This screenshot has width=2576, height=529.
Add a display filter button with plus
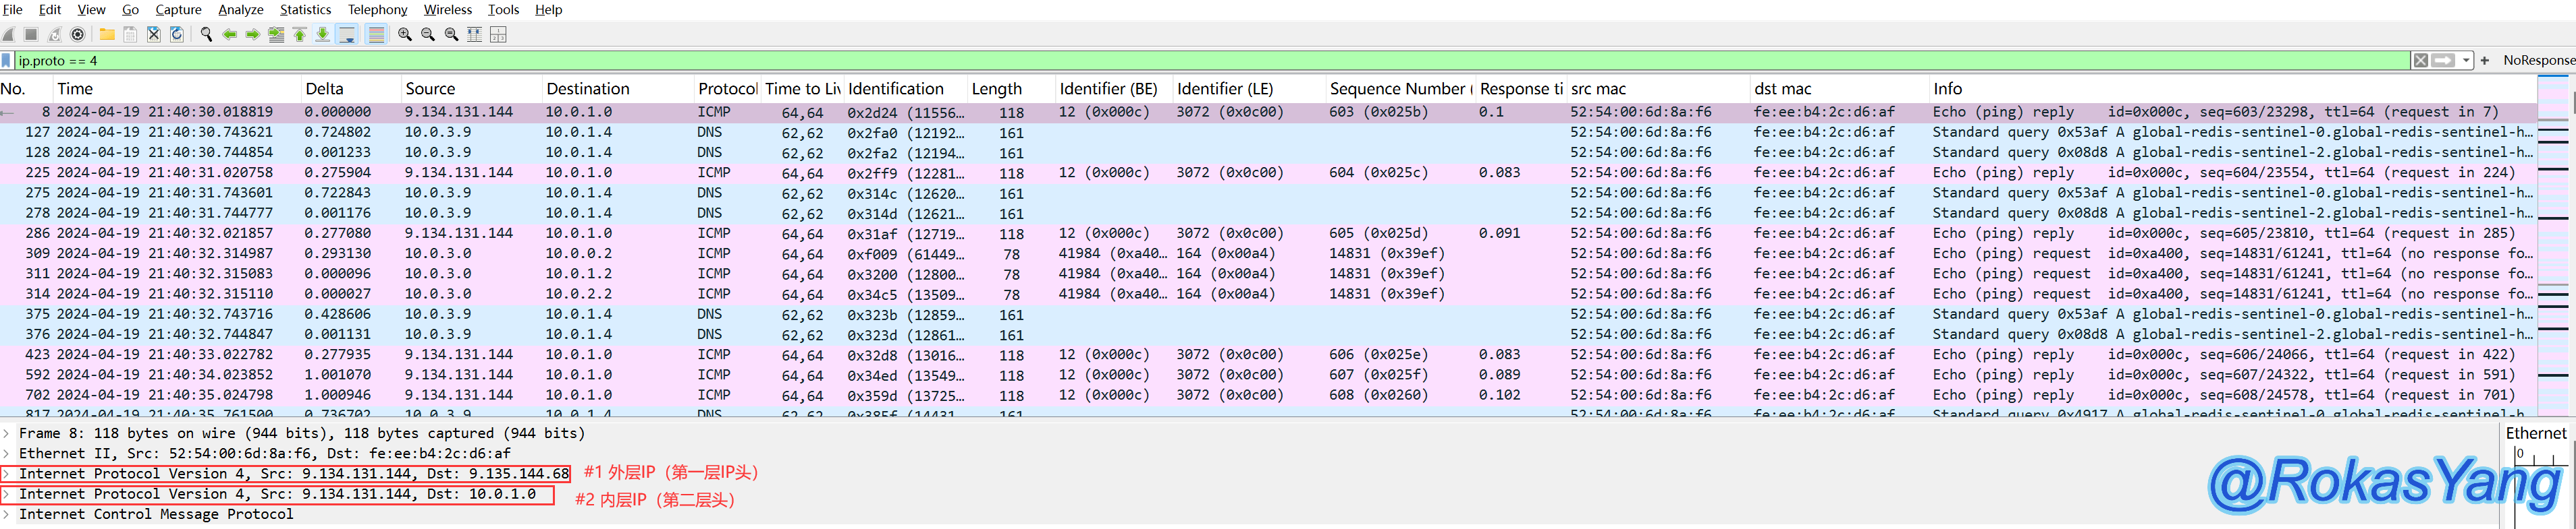coord(2485,61)
